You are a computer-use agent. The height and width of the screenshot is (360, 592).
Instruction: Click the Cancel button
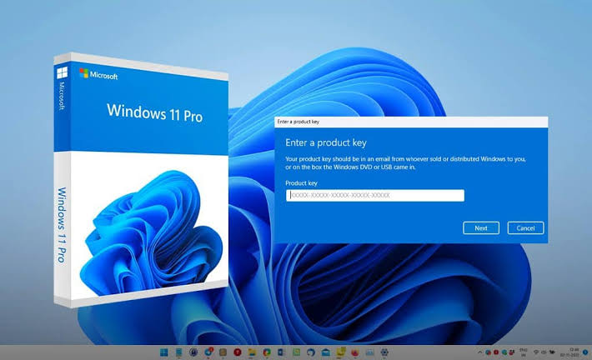point(525,228)
